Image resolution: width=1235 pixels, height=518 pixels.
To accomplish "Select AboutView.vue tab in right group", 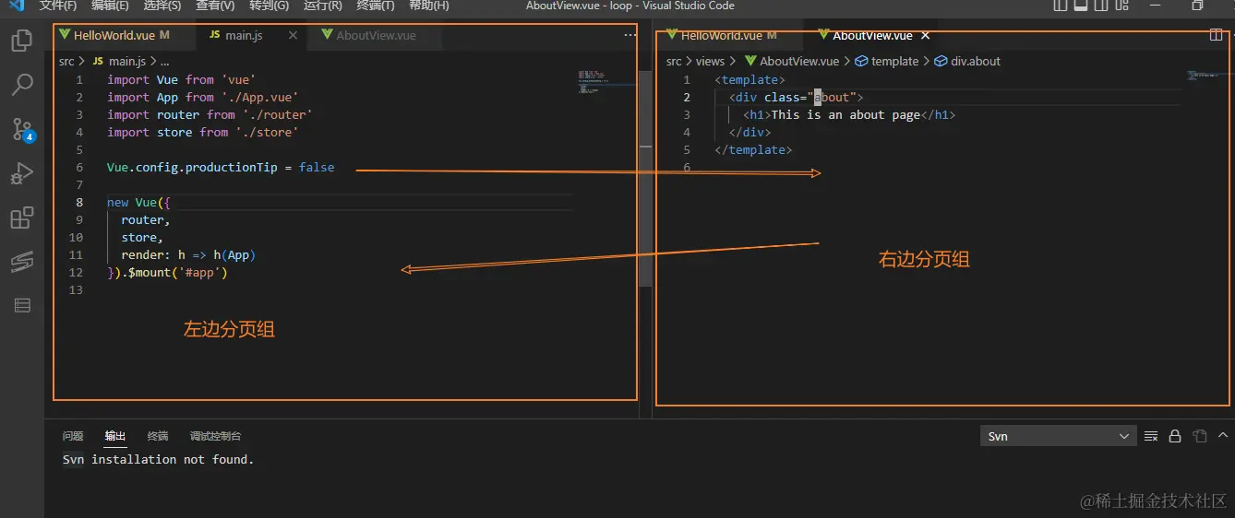I will tap(871, 36).
